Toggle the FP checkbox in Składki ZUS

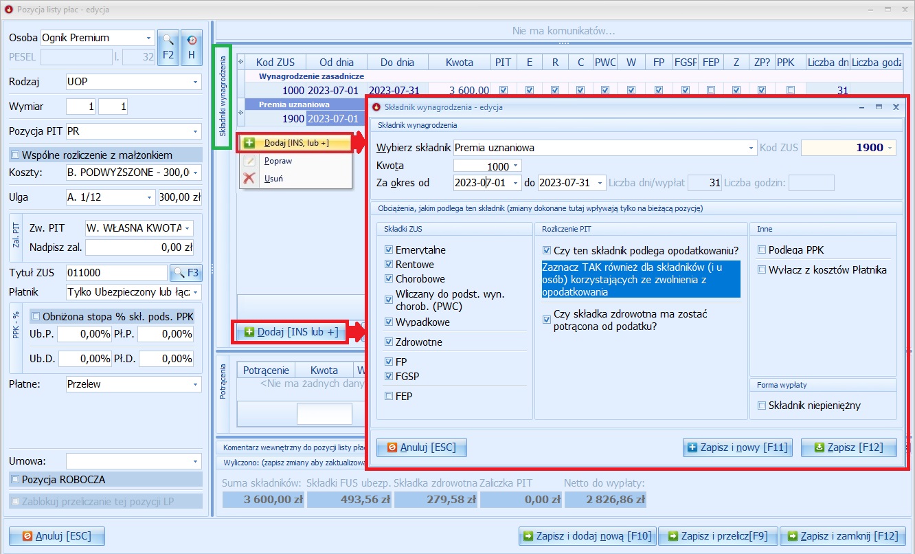coord(389,362)
